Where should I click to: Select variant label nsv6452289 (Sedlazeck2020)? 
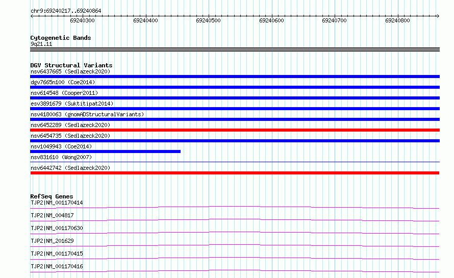click(70, 125)
